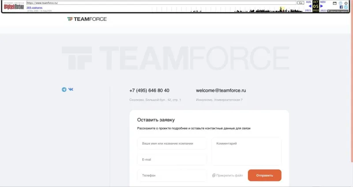The image size is (353, 187).
Task: Click Прикрепить файл label
Action: (229, 175)
